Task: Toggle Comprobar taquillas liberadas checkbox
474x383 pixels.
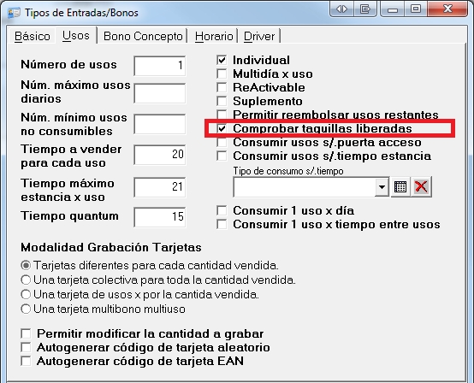Action: pyautogui.click(x=222, y=128)
